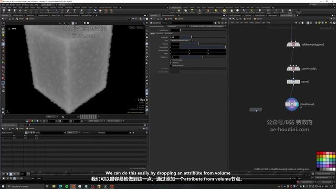This screenshot has height=189, width=336.
Task: Open the spreadsheet View dropdown
Action: click(72, 133)
